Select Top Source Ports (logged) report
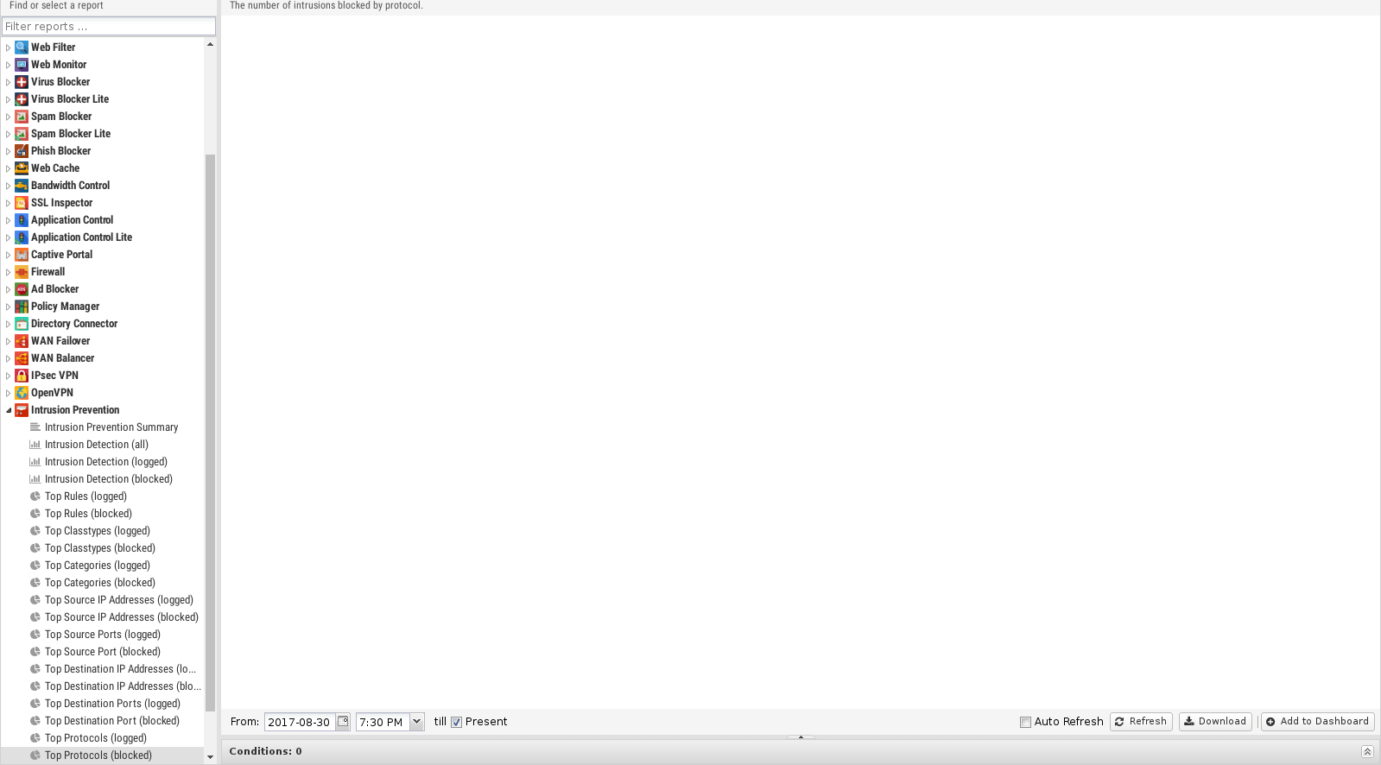Viewport: 1381px width, 765px height. (x=103, y=635)
